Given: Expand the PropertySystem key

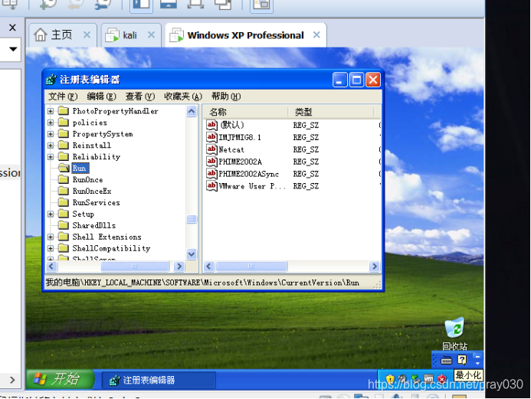Looking at the screenshot, I should tap(51, 134).
